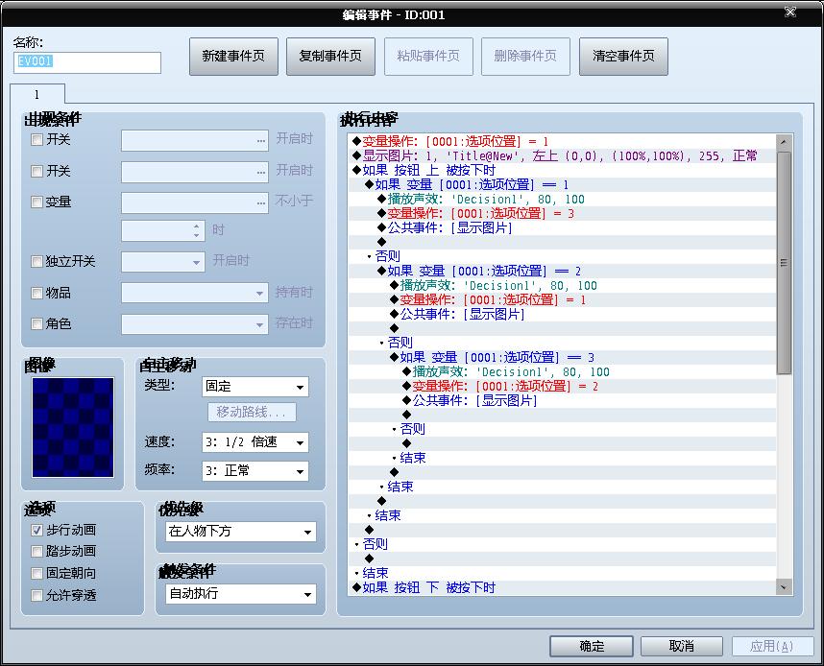Click the 移动路线... button

click(252, 413)
